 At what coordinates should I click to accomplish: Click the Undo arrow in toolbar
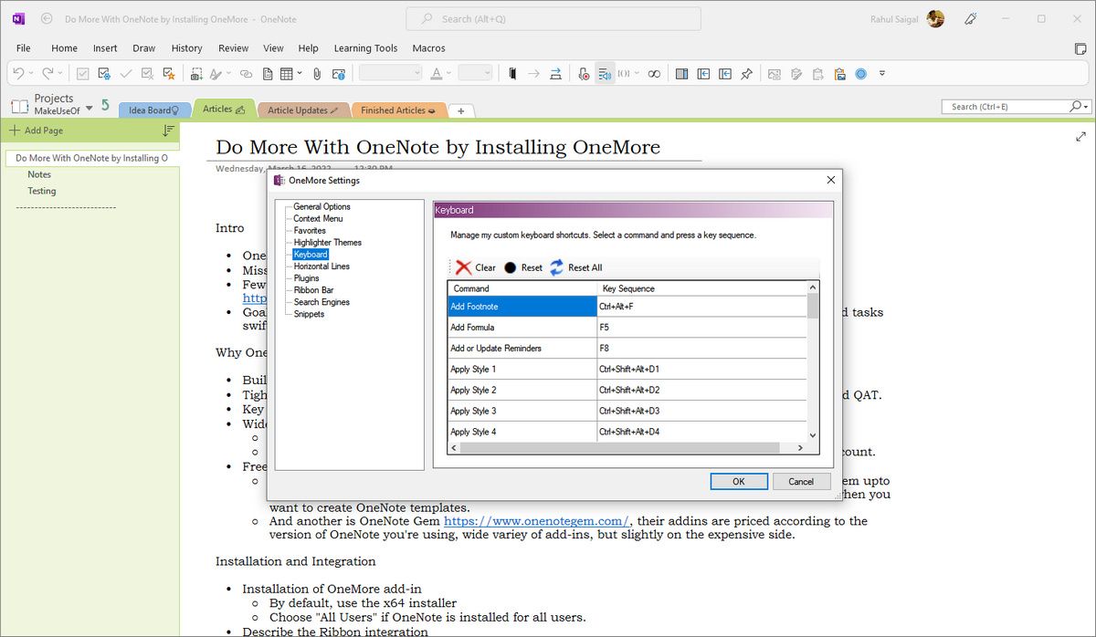click(19, 74)
